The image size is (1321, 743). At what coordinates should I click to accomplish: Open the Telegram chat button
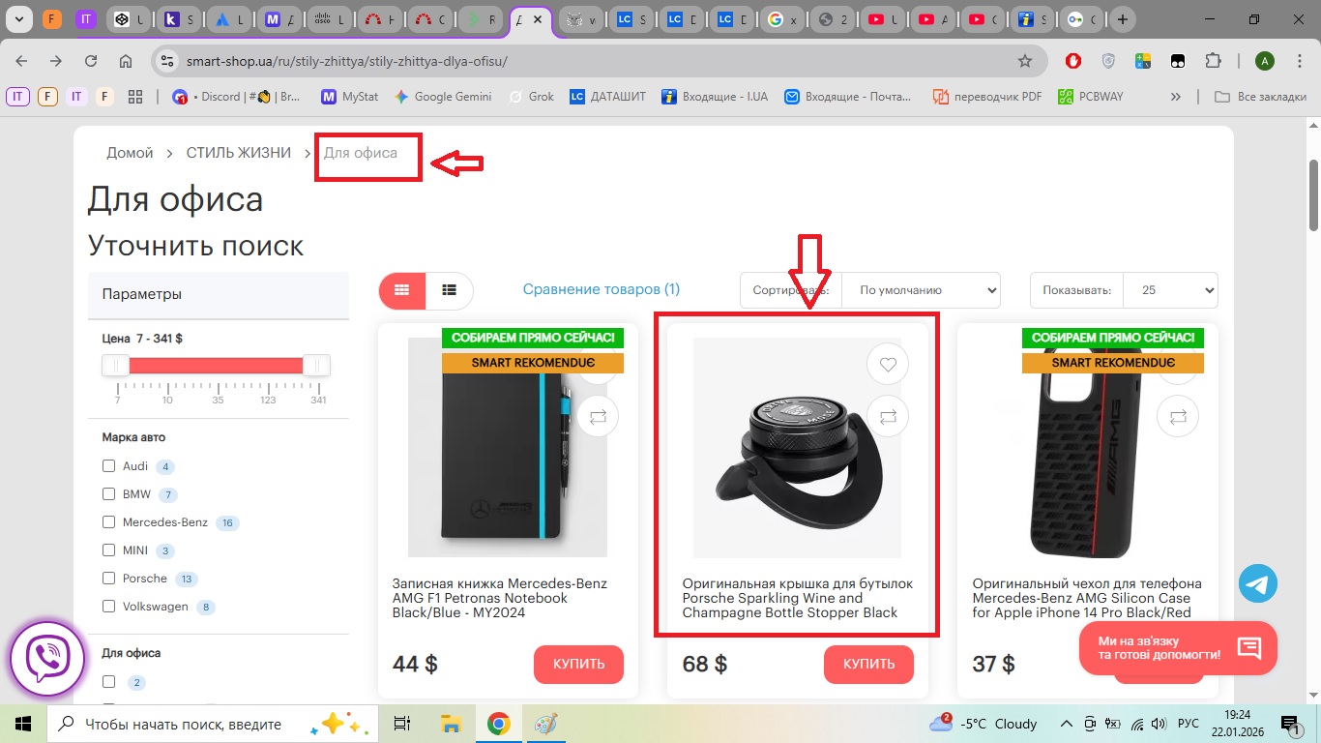click(x=1258, y=583)
